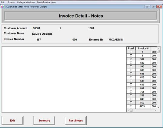The height and width of the screenshot is (128, 163).
Task: Uncheck the Post box for invoice 387
Action: pyautogui.click(x=131, y=59)
